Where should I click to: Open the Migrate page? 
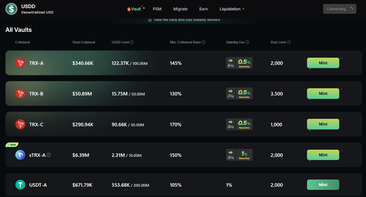pyautogui.click(x=180, y=9)
